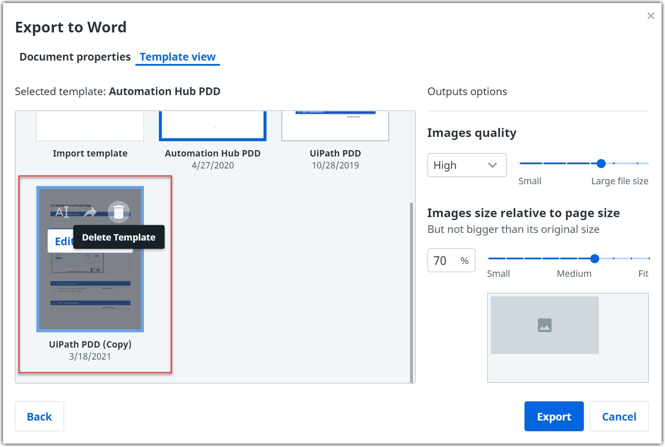Click the Import template box
Image resolution: width=665 pixels, height=447 pixels.
90,126
